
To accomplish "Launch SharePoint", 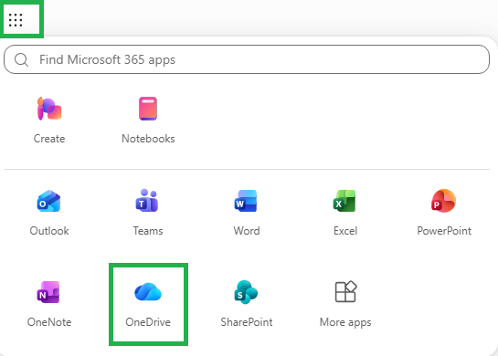I will pyautogui.click(x=247, y=304).
